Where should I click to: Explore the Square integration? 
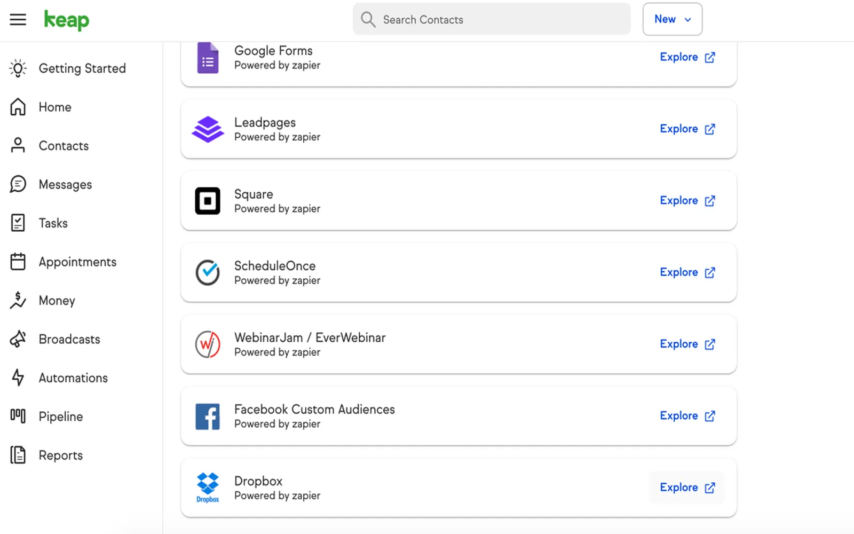tap(687, 200)
